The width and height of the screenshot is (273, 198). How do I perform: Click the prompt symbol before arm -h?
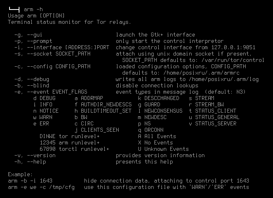14,10
